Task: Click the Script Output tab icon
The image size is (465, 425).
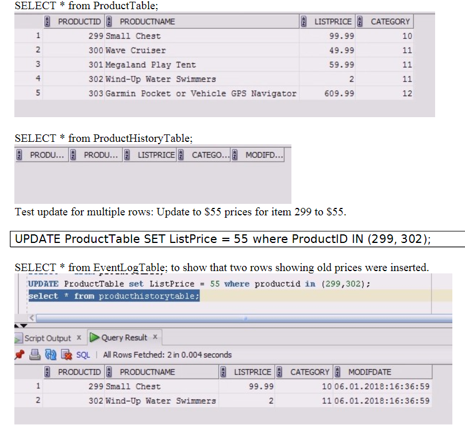Action: (x=19, y=337)
